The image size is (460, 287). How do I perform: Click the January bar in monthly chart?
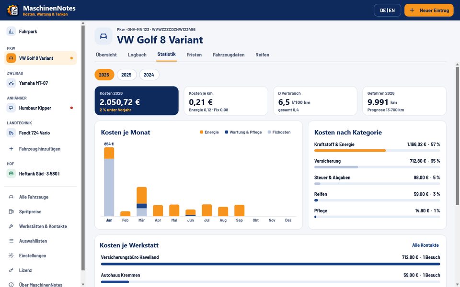click(x=109, y=182)
